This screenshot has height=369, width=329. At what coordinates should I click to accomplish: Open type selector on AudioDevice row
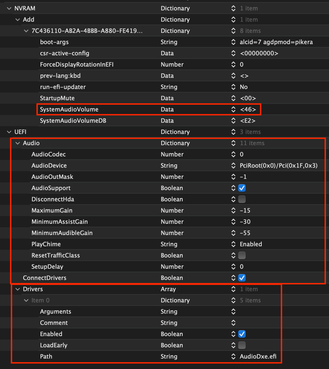pyautogui.click(x=233, y=166)
